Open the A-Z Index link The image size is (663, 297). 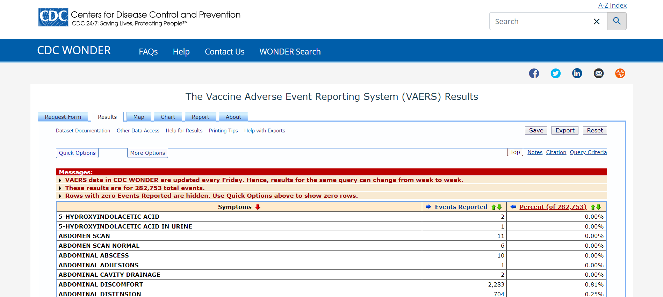point(612,5)
